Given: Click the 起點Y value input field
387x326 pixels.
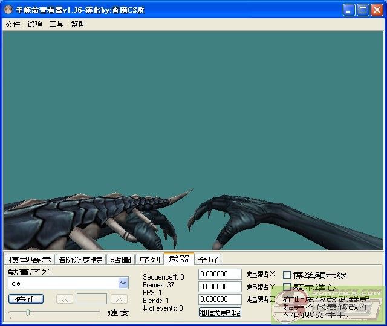Looking at the screenshot, I should tap(220, 287).
